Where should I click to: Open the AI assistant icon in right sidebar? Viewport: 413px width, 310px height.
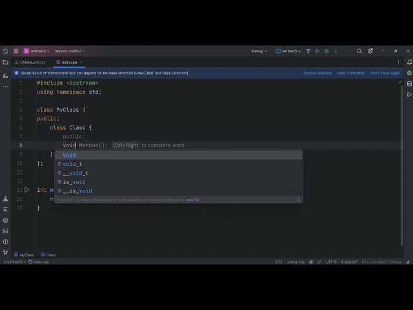(409, 73)
